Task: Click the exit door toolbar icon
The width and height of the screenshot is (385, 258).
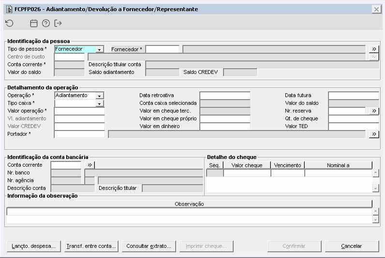Action: pos(58,23)
